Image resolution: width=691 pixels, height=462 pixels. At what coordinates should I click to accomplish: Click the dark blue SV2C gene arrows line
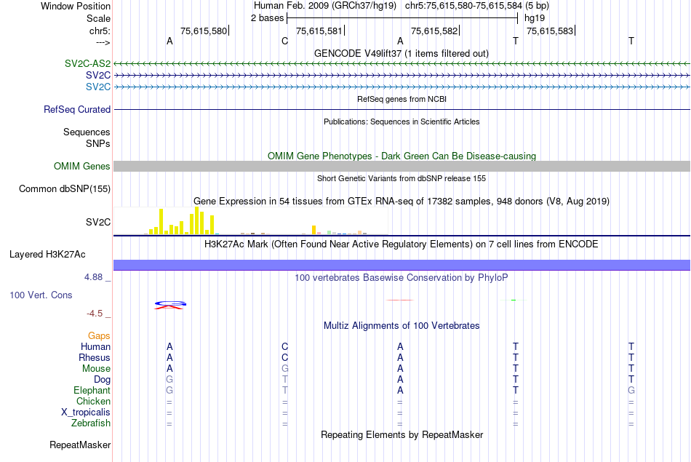(402, 76)
